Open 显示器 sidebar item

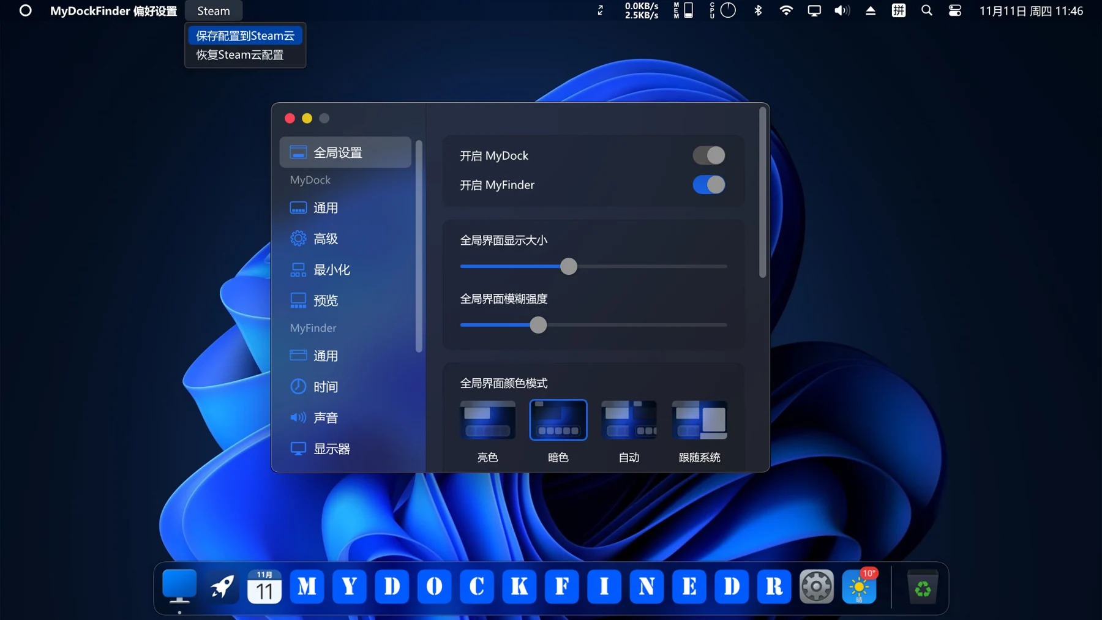pyautogui.click(x=345, y=449)
